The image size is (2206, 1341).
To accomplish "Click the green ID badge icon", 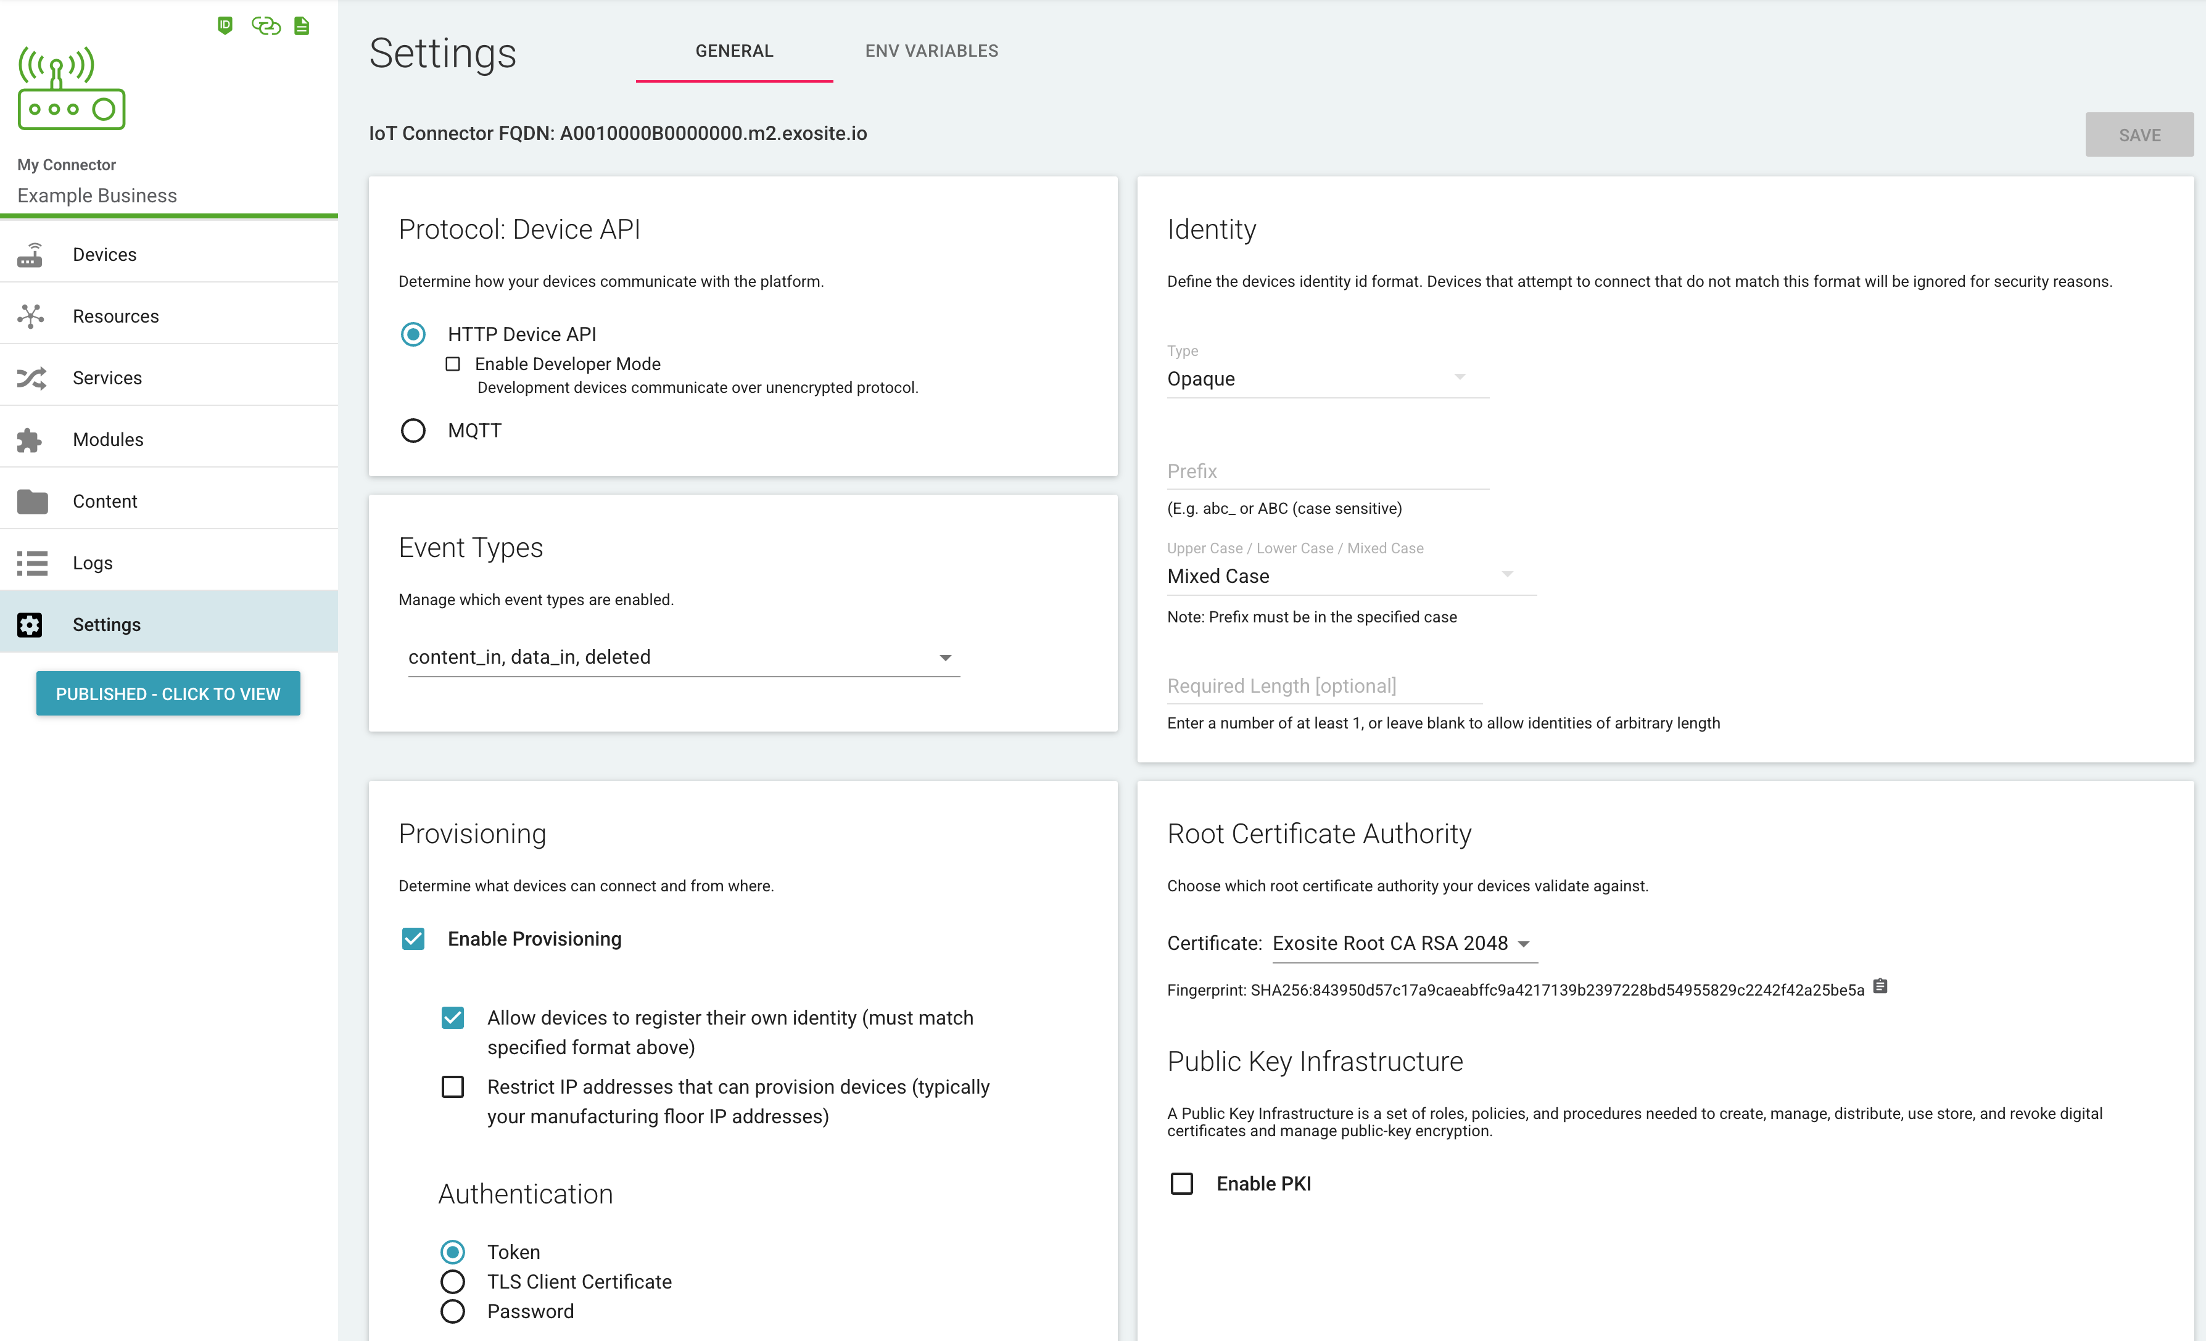I will pyautogui.click(x=224, y=25).
